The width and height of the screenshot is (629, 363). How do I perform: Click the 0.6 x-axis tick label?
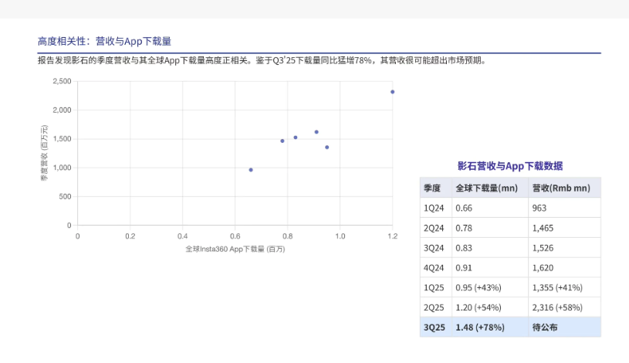235,236
